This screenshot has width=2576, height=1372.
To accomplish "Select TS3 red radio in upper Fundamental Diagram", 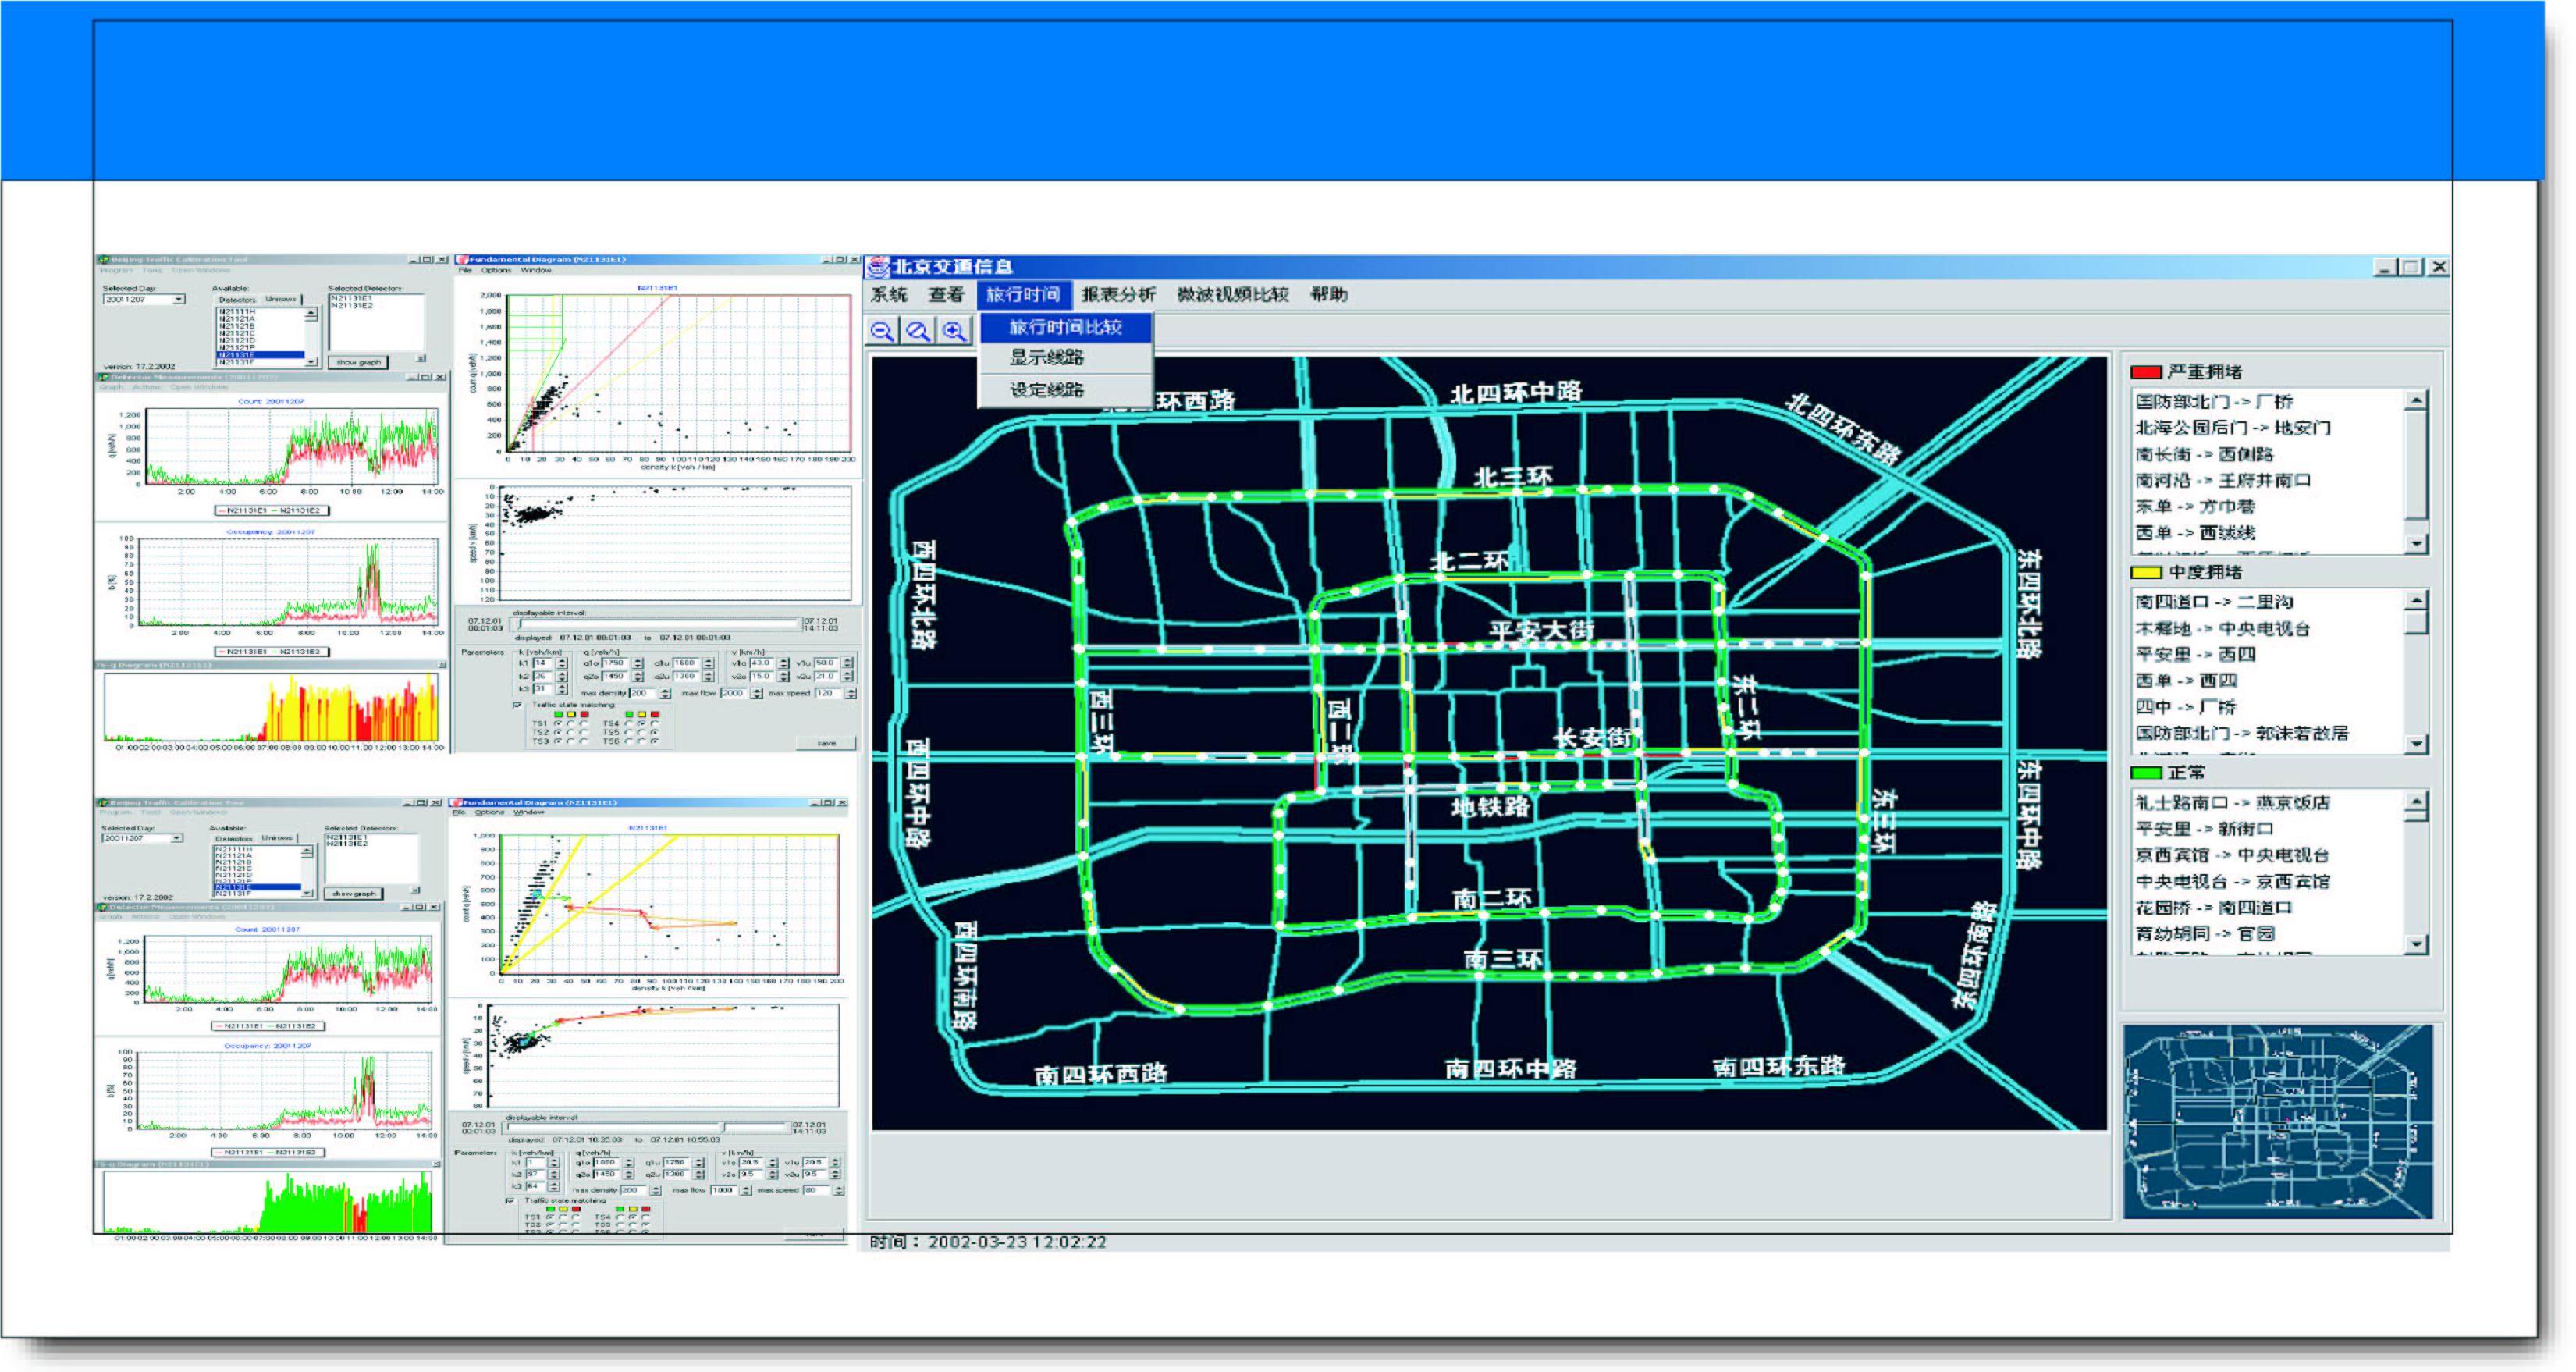I will coord(585,741).
